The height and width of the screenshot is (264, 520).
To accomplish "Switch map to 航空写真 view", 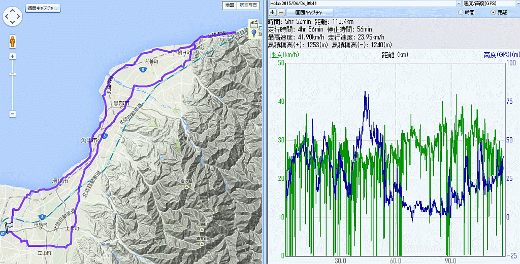I will pyautogui.click(x=247, y=6).
